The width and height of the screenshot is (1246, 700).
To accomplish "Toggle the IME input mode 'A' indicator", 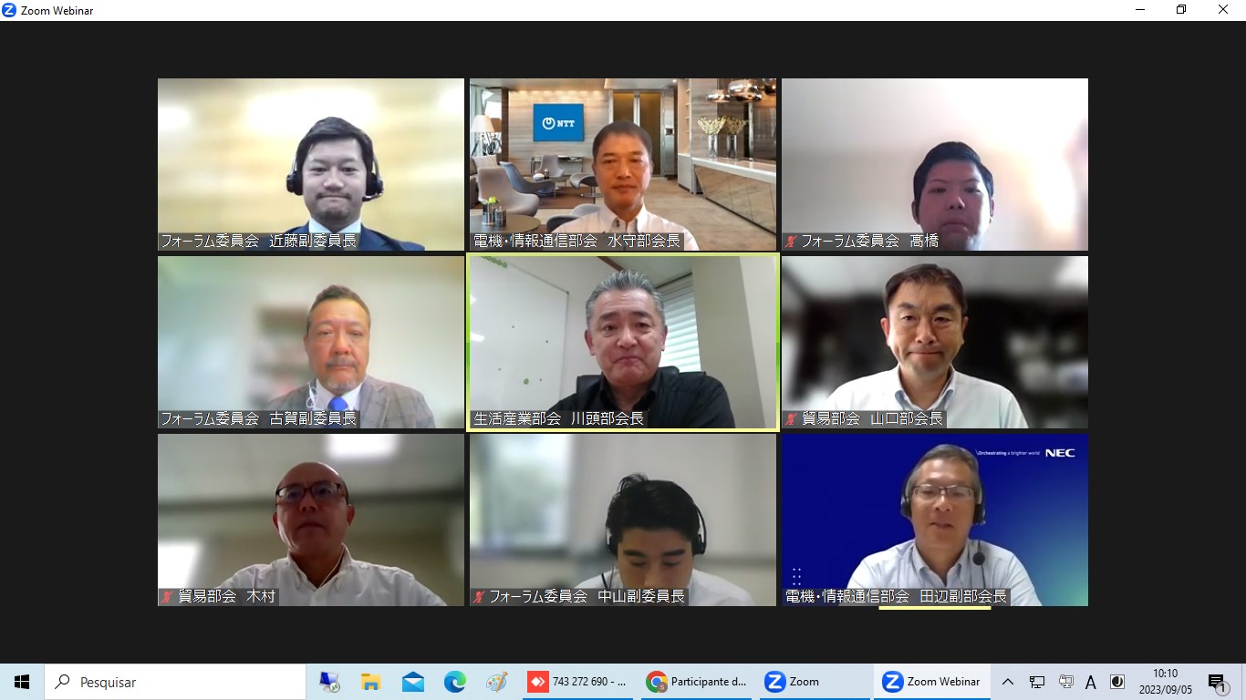I will 1091,682.
